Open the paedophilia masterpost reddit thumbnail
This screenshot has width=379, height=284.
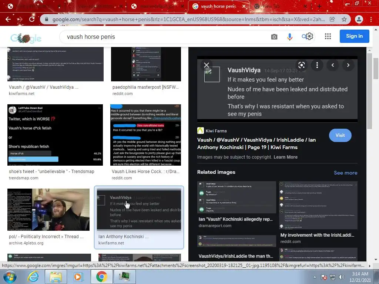click(146, 64)
